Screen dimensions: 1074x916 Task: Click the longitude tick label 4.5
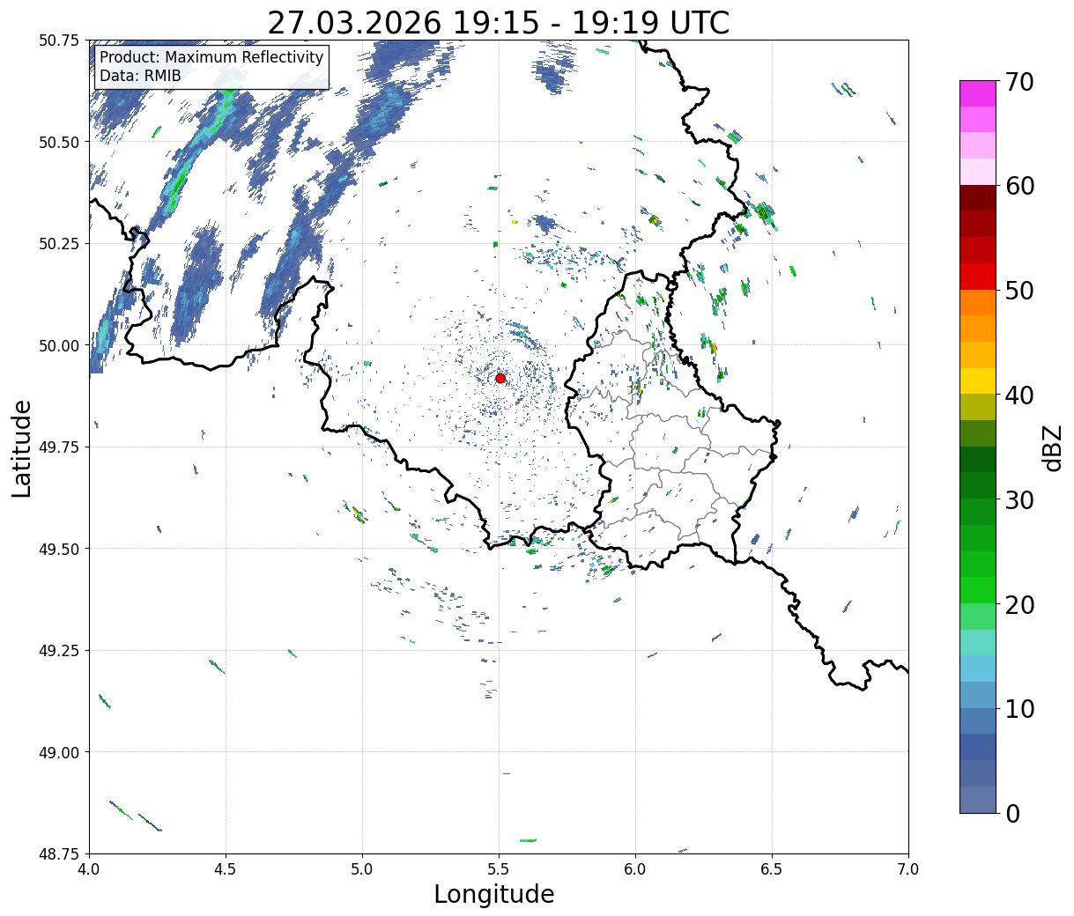click(x=226, y=869)
